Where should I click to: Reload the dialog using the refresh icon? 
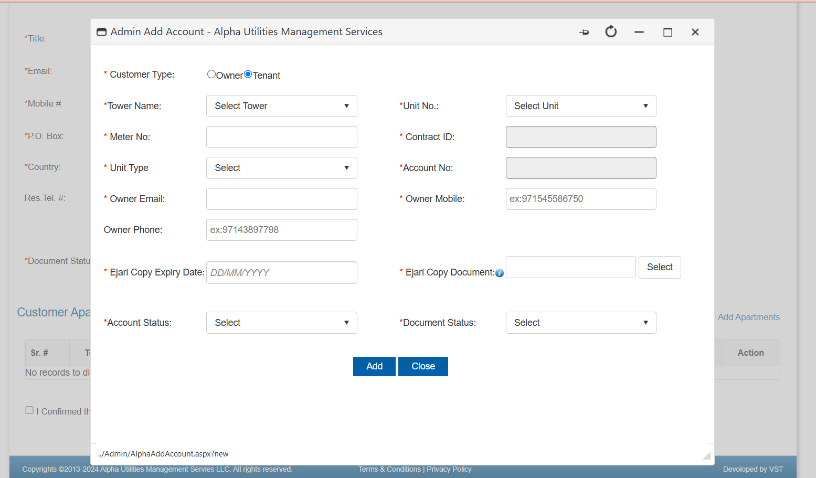click(x=611, y=32)
